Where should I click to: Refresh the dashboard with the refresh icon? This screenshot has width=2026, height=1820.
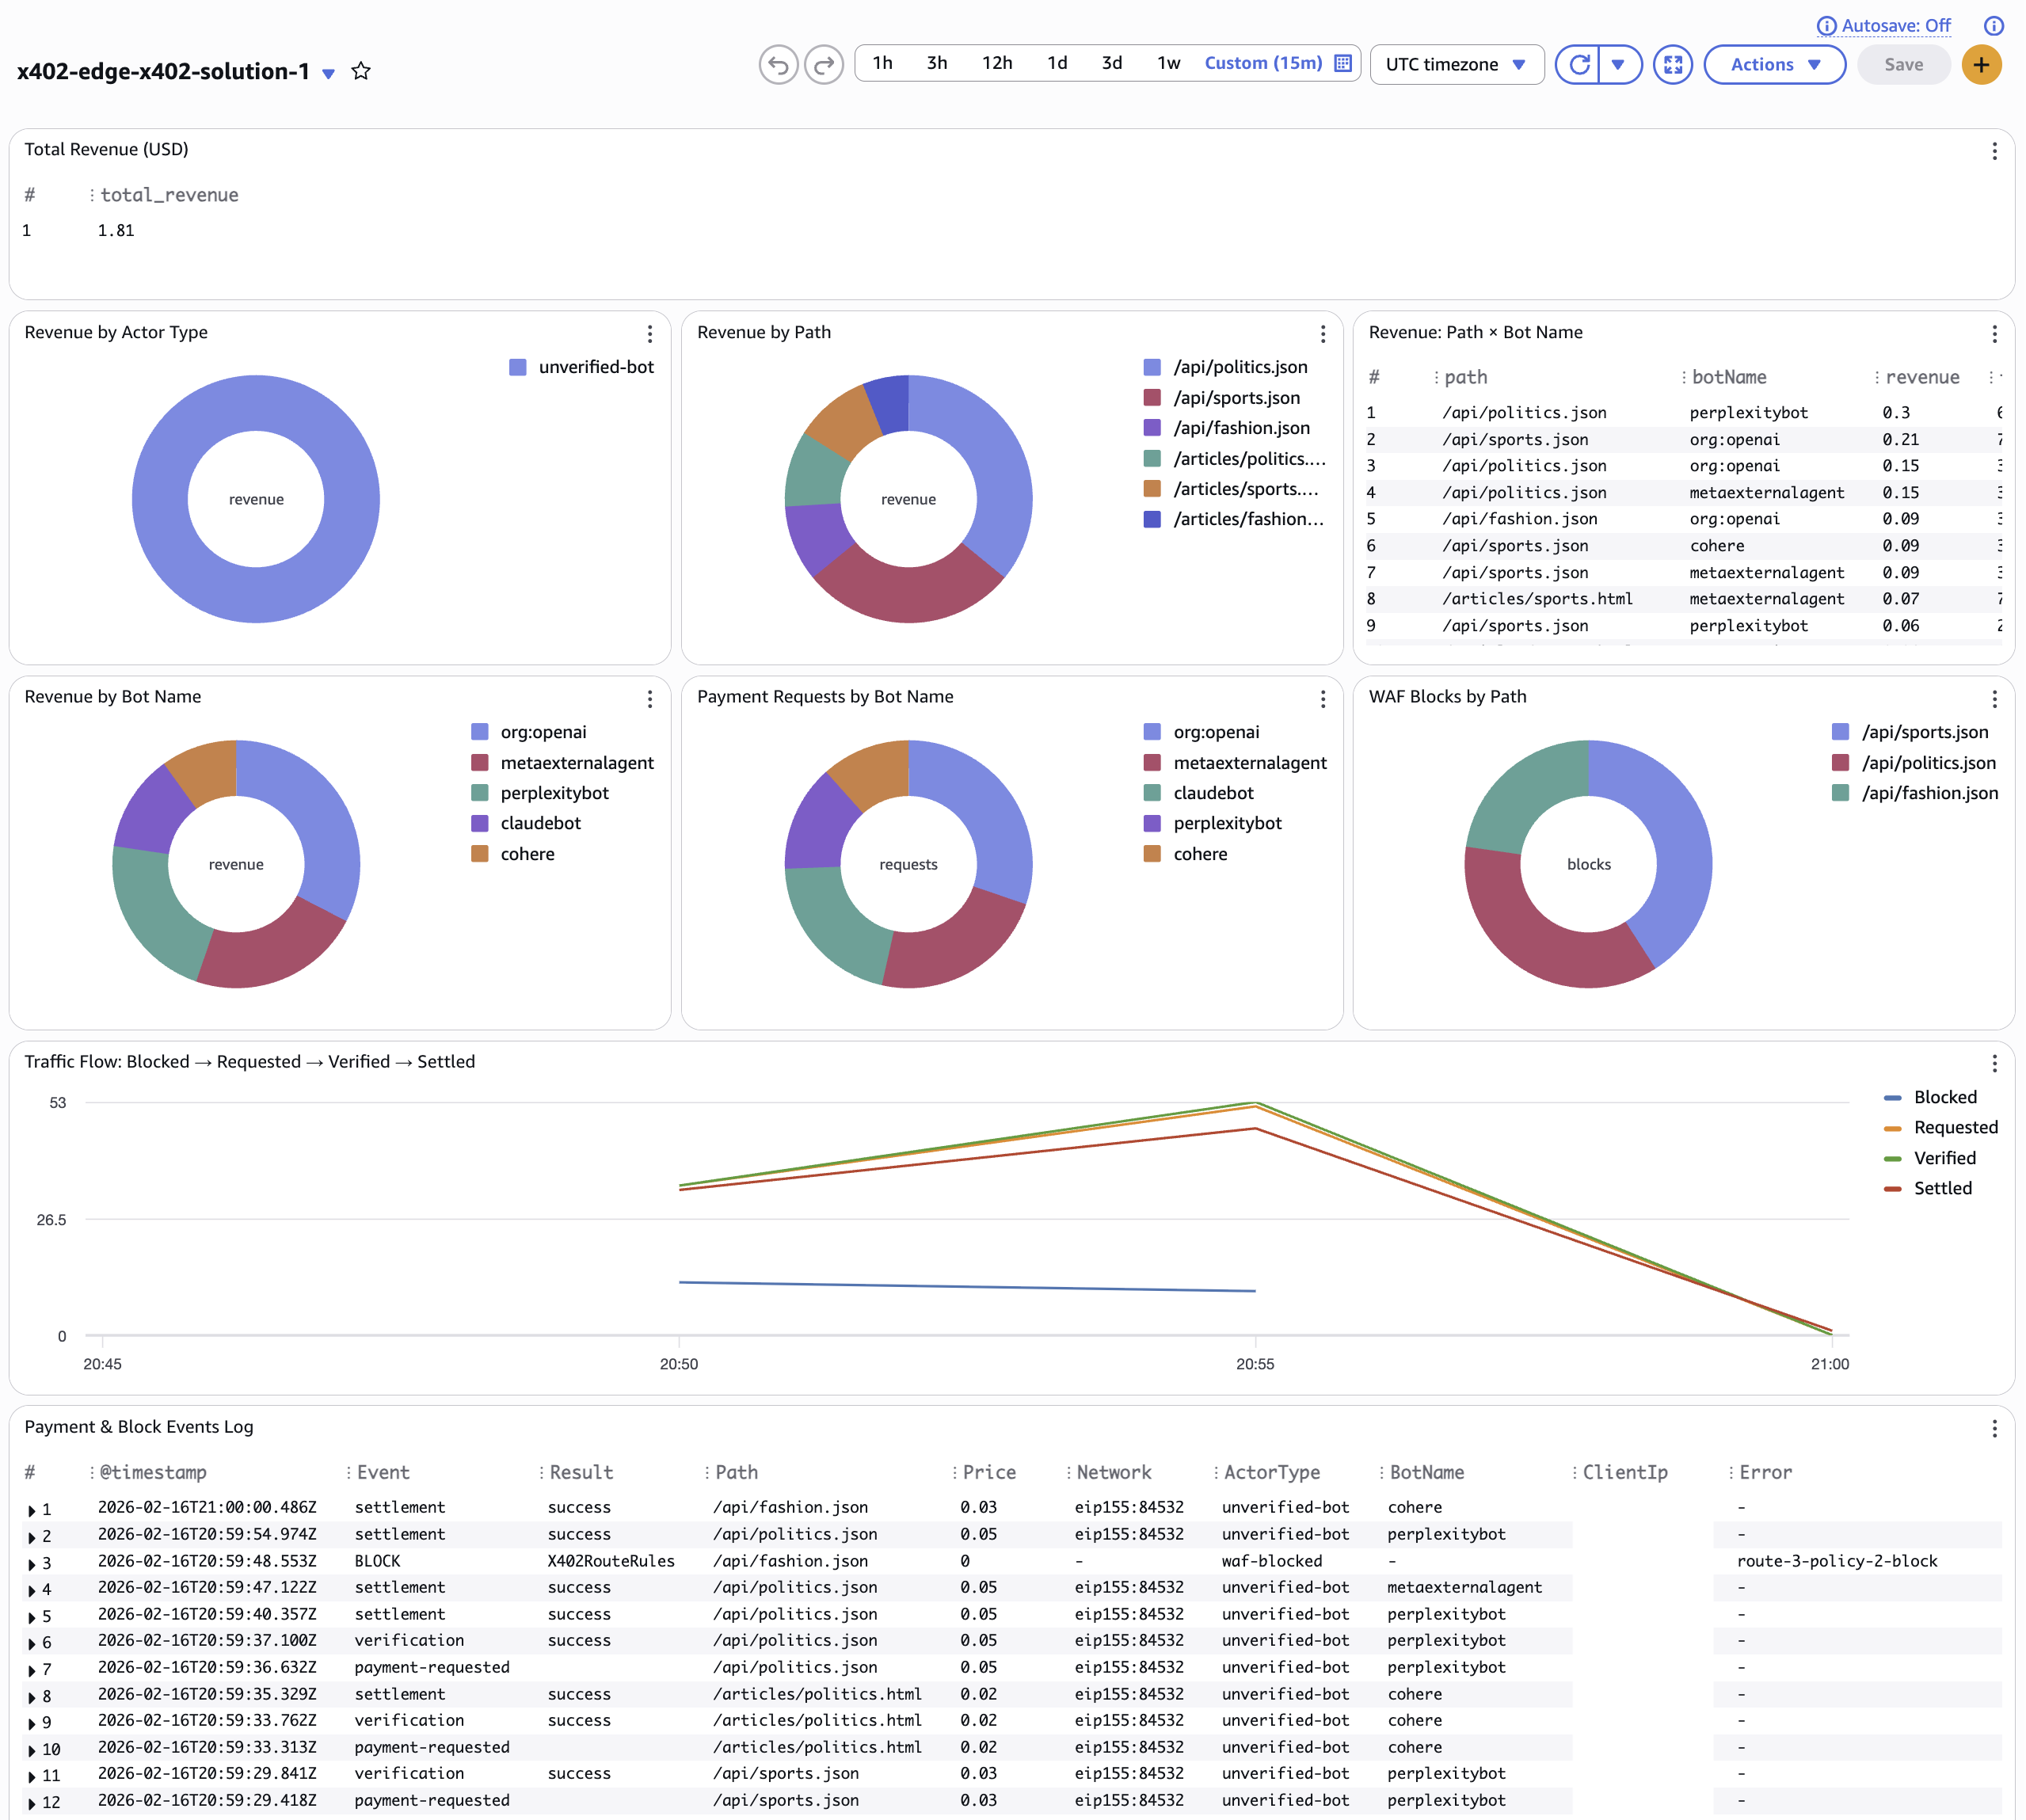coord(1579,65)
